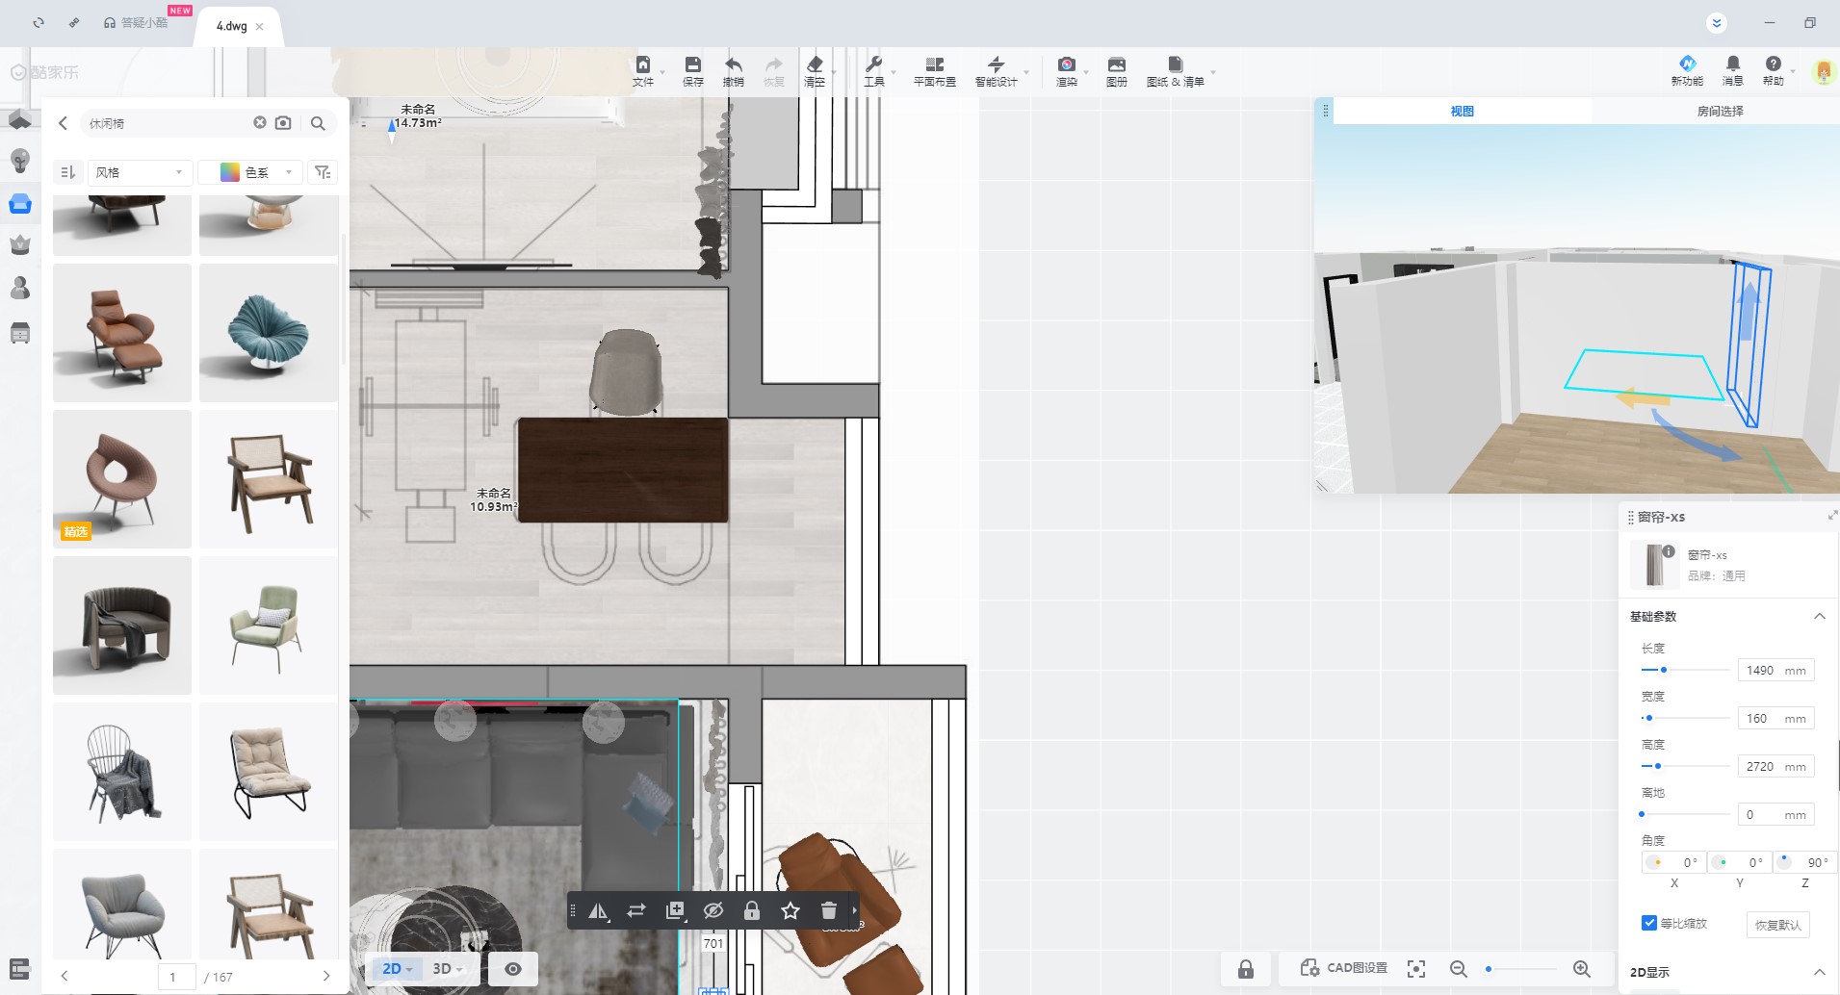
Task: Click the 恢复默认 restore default button
Action: pos(1777,925)
